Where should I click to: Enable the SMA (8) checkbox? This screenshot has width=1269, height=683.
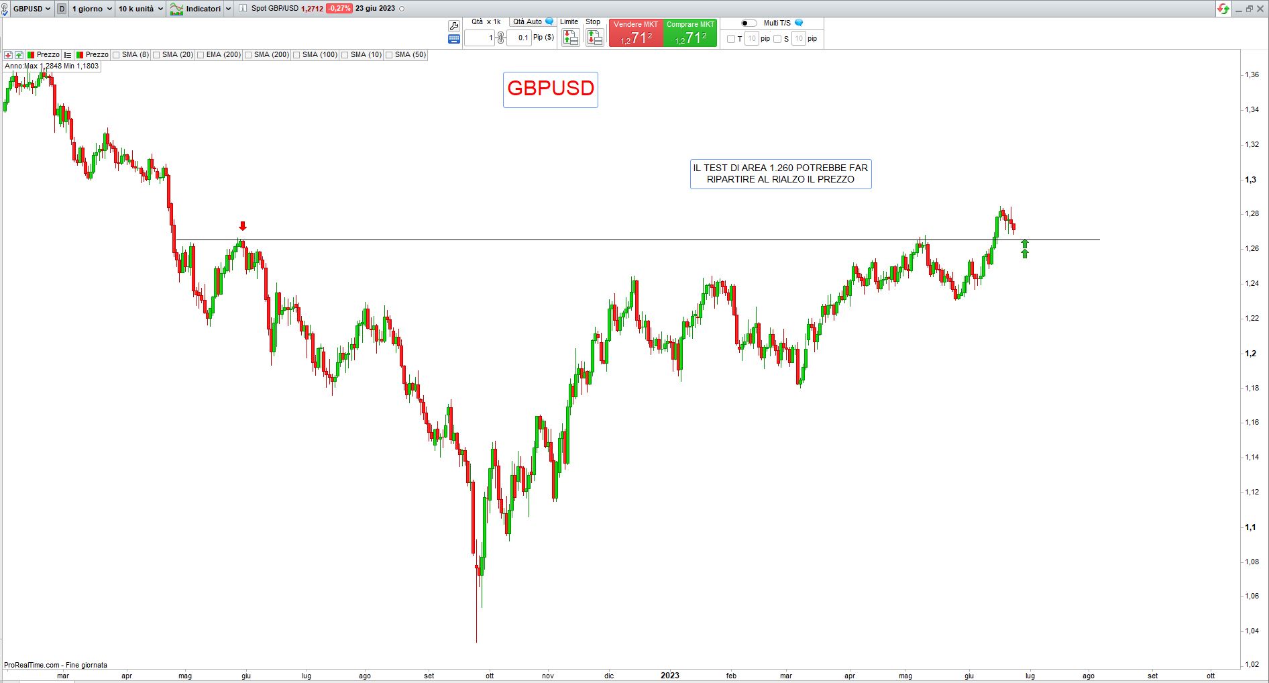pos(117,55)
